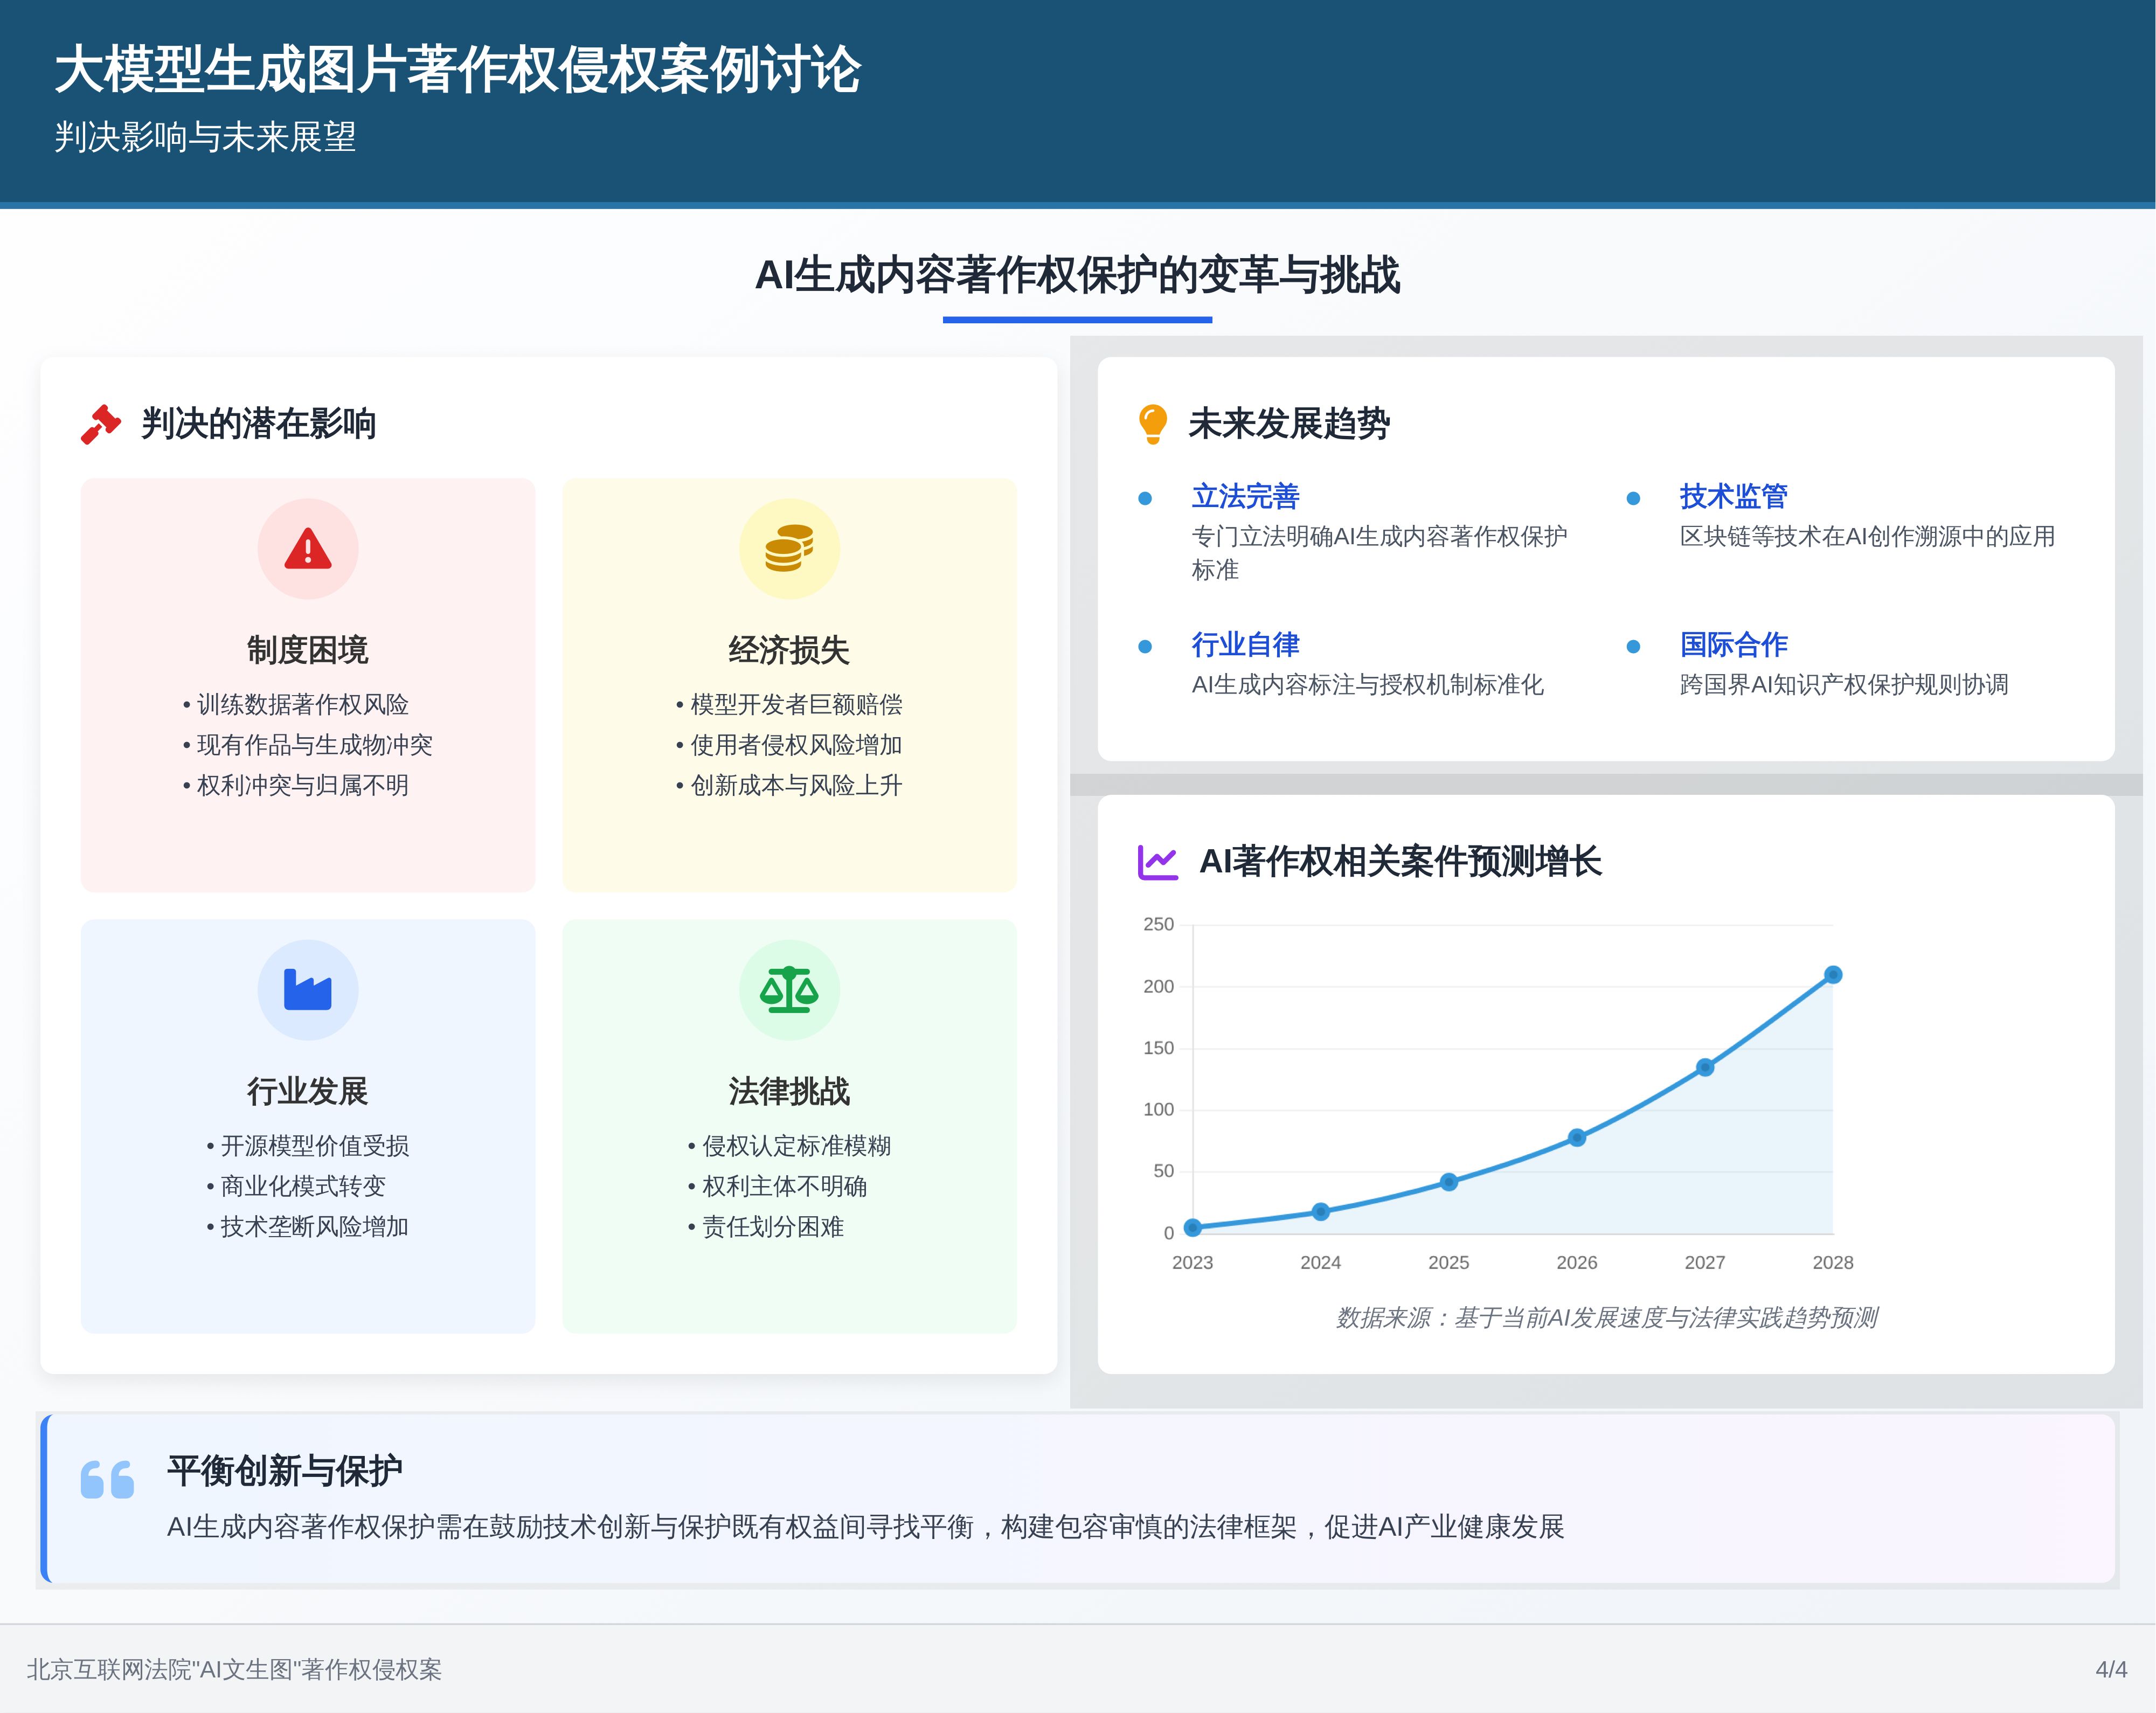Click the 法律挑战 card title
This screenshot has height=1713, width=2156.
click(x=789, y=1091)
